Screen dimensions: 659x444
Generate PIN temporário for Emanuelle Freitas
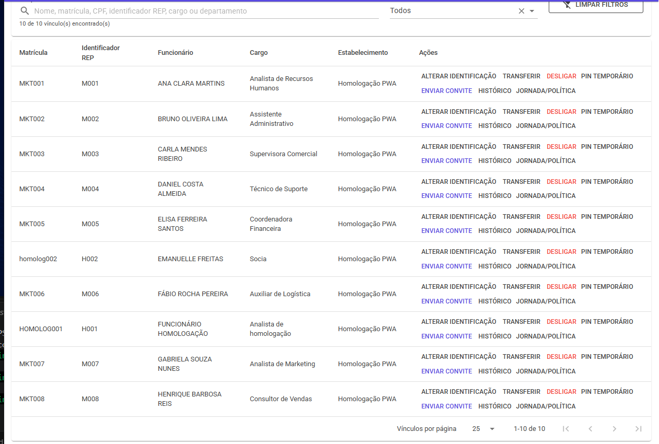coord(607,252)
